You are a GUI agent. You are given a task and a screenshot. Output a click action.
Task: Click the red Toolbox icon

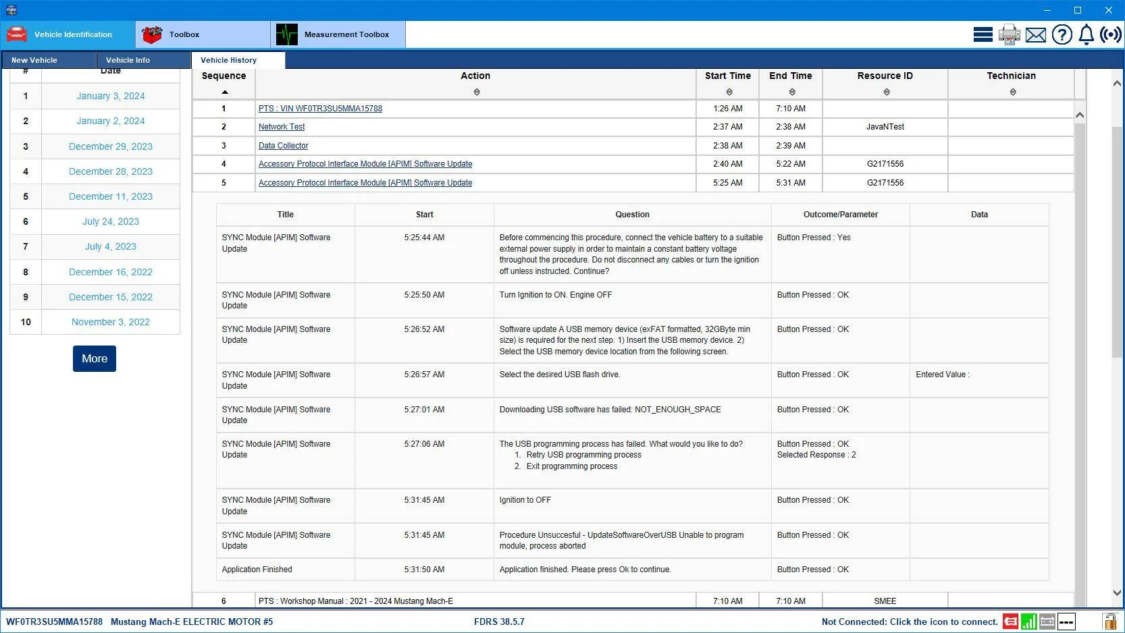click(x=152, y=34)
